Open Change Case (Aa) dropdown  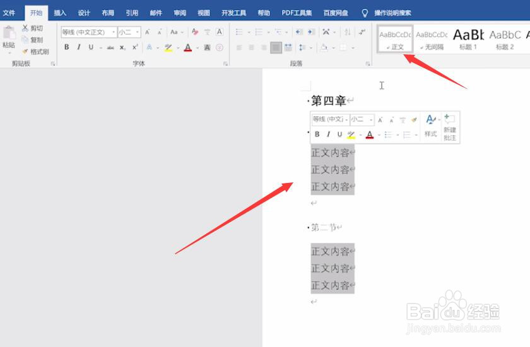pyautogui.click(x=177, y=32)
